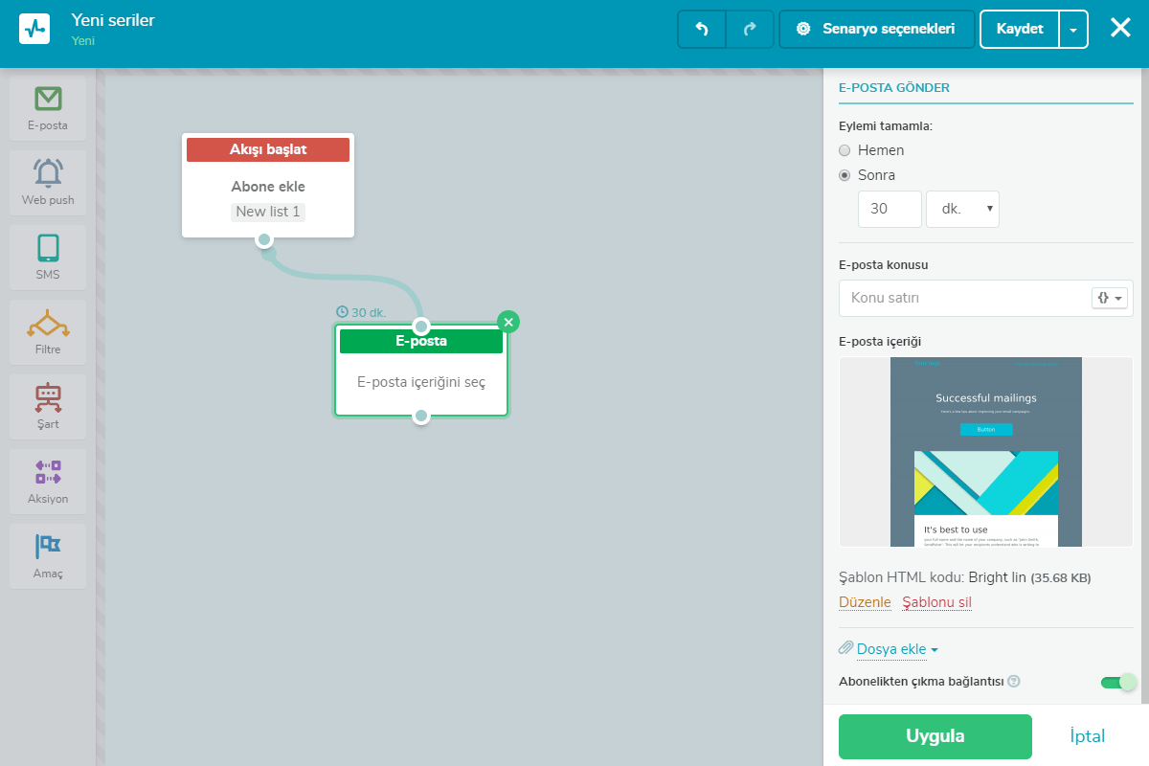This screenshot has width=1149, height=766.
Task: Click the Yeni status label under title
Action: (x=83, y=41)
